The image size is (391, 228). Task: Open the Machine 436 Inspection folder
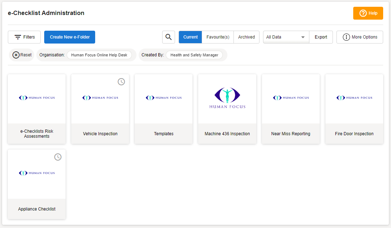click(x=227, y=109)
